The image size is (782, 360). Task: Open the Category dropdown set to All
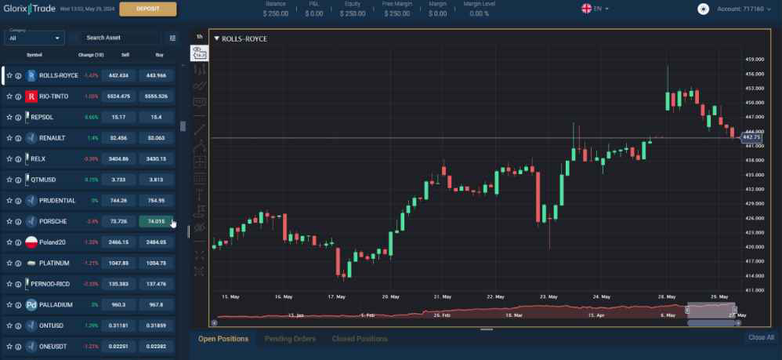35,38
